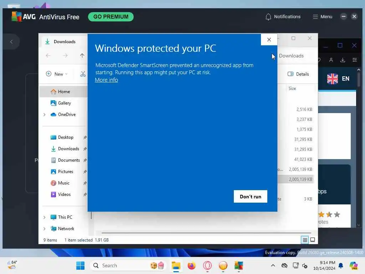Select This PC in sidebar
Viewport: 365px width, 274px height.
65,217
